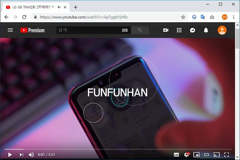View site info lock icon
The height and width of the screenshot is (160, 240).
[35, 17]
